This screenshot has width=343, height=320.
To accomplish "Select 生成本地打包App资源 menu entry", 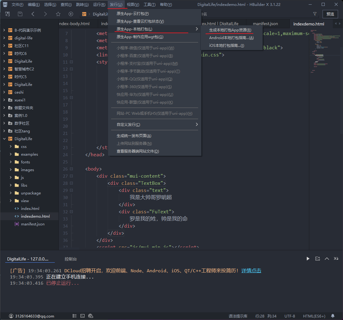I will 230,30.
